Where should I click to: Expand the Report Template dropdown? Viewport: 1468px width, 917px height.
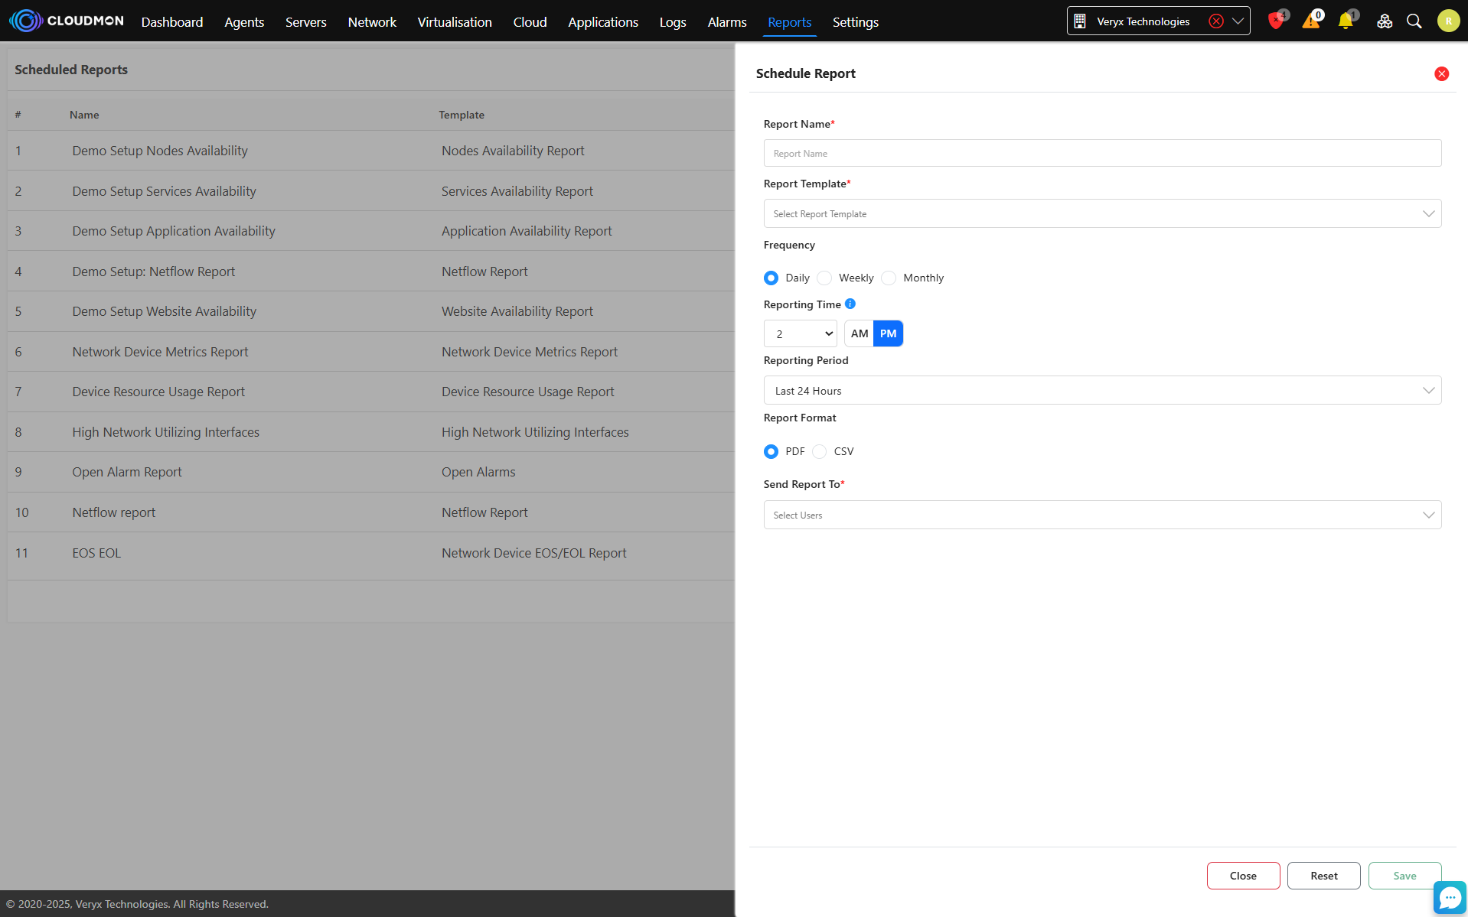pyautogui.click(x=1102, y=214)
